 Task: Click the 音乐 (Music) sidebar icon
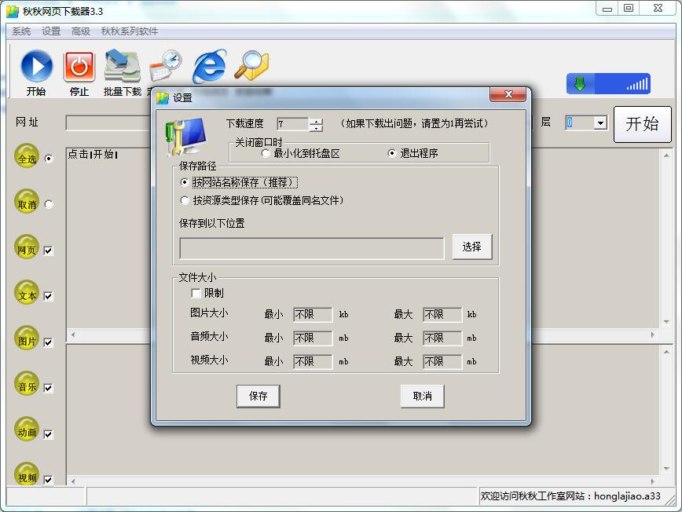click(27, 386)
